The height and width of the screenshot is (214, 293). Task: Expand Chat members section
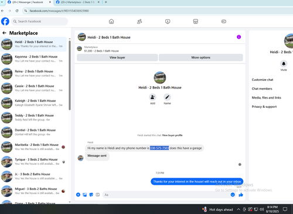[x=262, y=89]
